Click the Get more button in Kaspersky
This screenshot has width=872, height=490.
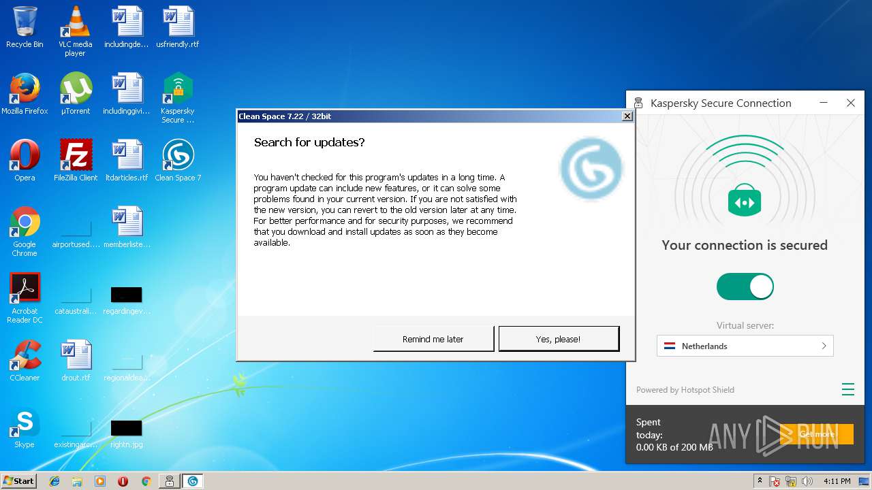point(816,434)
